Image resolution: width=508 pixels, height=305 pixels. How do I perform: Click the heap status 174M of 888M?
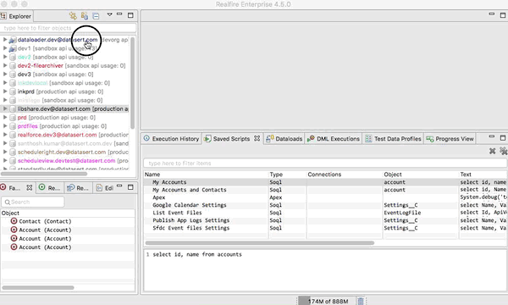[327, 301]
